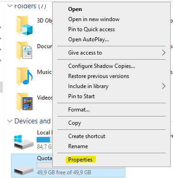Select the 3D Objects folder icon

click(x=24, y=26)
